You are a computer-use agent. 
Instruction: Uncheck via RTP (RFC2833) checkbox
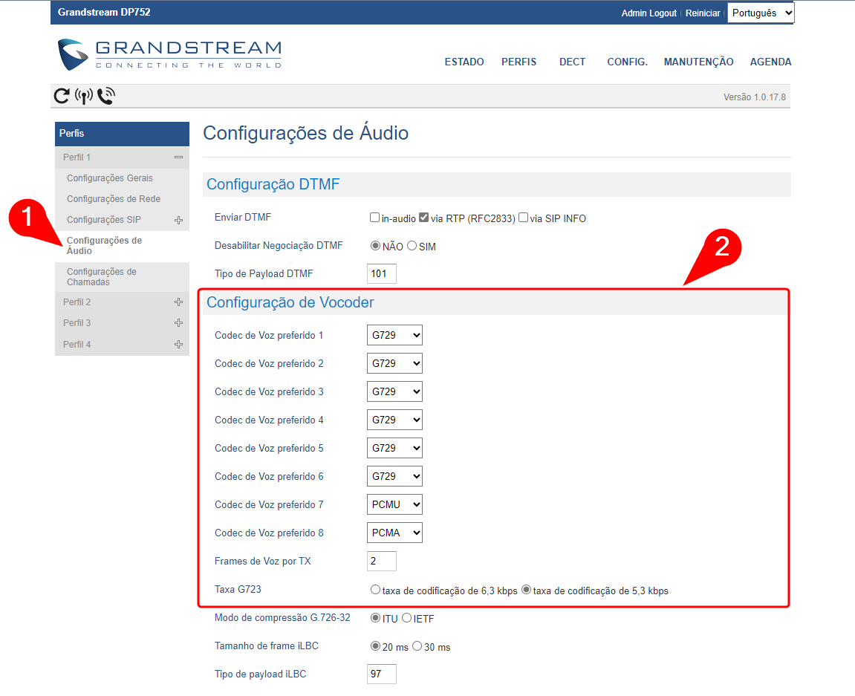tap(424, 218)
